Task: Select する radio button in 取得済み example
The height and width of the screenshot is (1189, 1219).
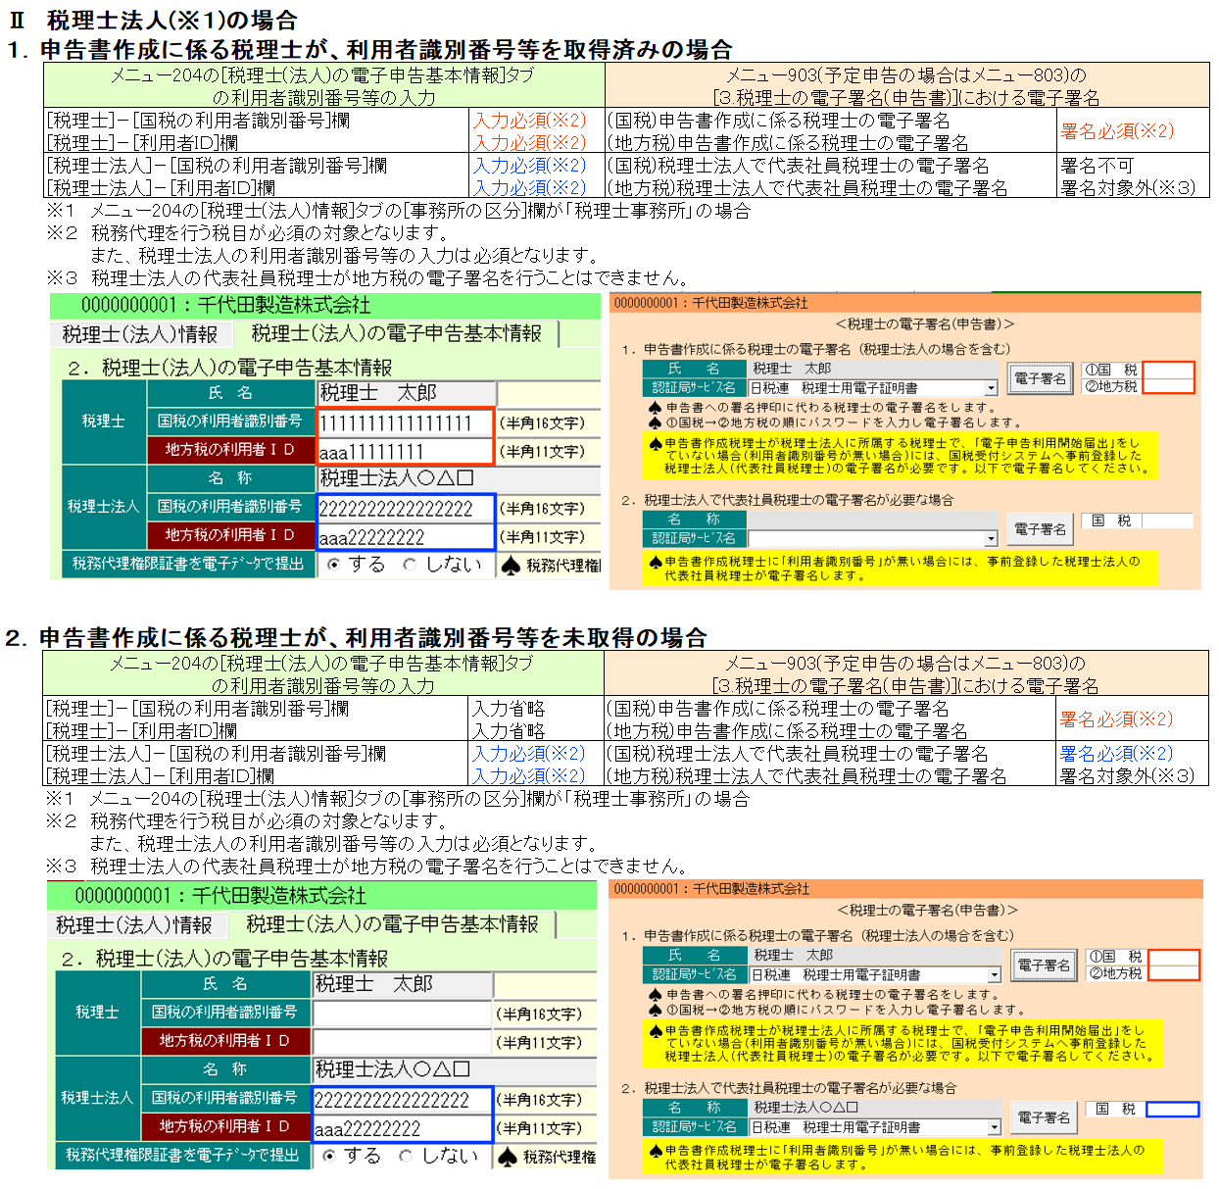Action: click(x=334, y=565)
